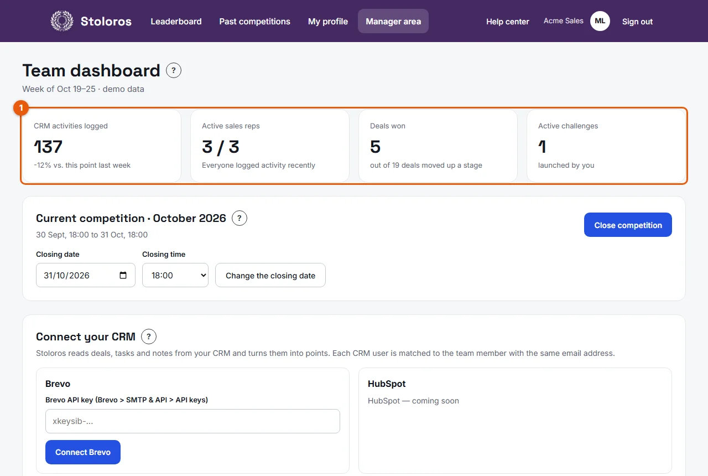708x476 pixels.
Task: Open help icon next to Connect your CRM
Action: point(149,337)
